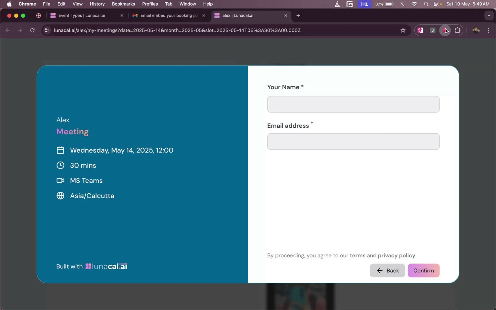496x310 pixels.
Task: Click the Lunacal extension icon in toolbar
Action: [420, 30]
